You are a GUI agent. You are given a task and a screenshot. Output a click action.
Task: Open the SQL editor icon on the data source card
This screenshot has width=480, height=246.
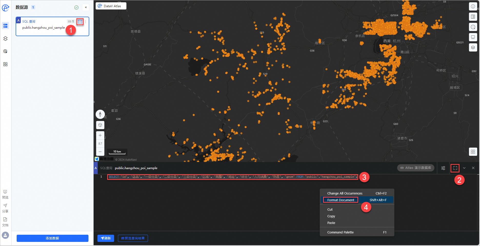(80, 22)
